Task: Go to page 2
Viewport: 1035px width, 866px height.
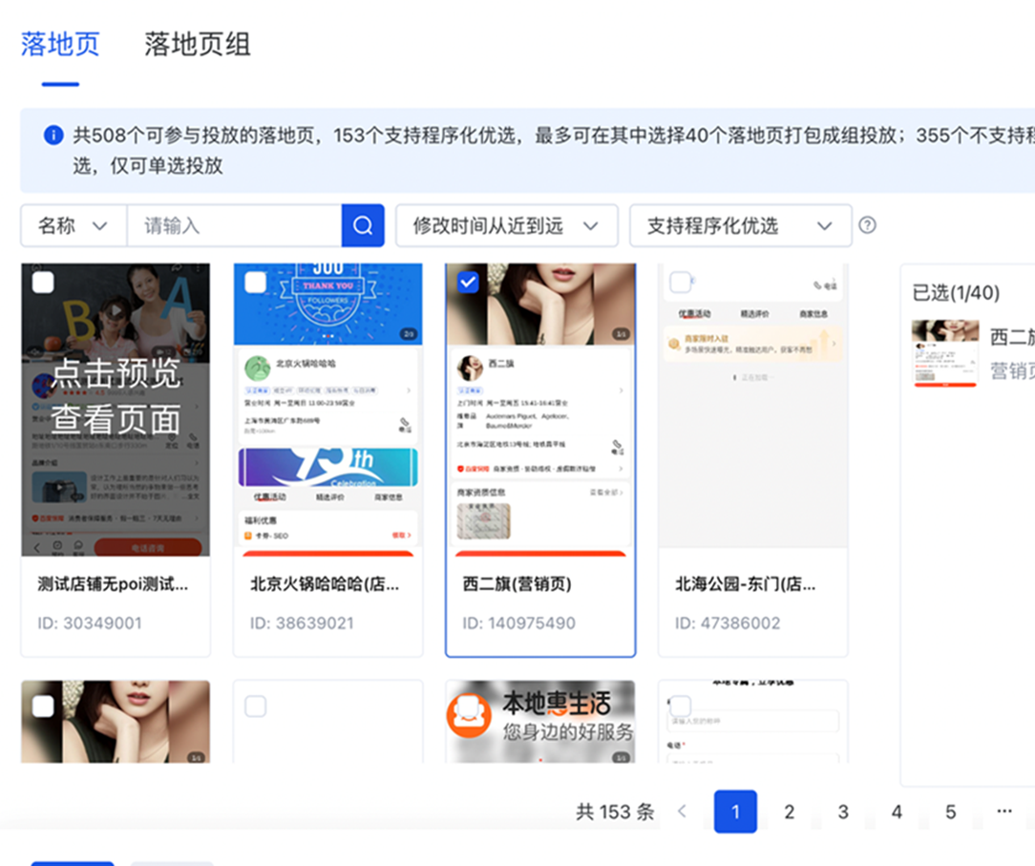Action: (x=789, y=812)
